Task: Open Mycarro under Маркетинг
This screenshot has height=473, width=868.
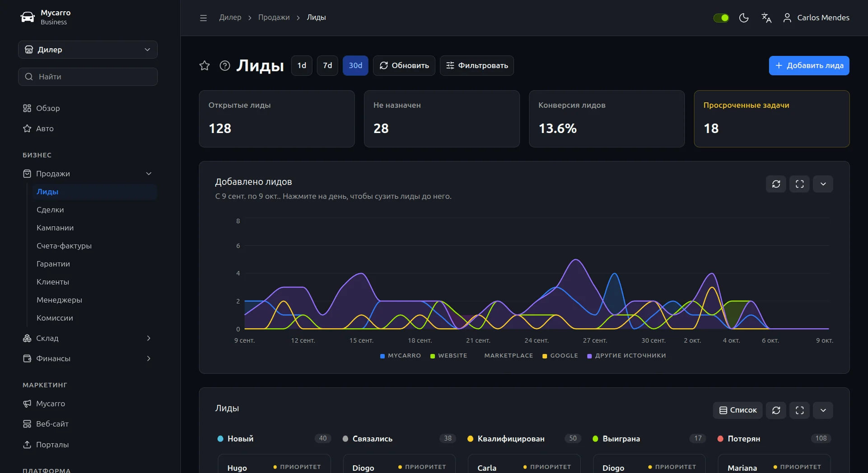Action: 88,404
